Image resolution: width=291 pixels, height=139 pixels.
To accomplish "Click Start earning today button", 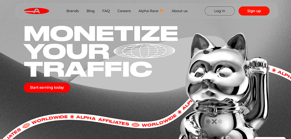I will [47, 88].
